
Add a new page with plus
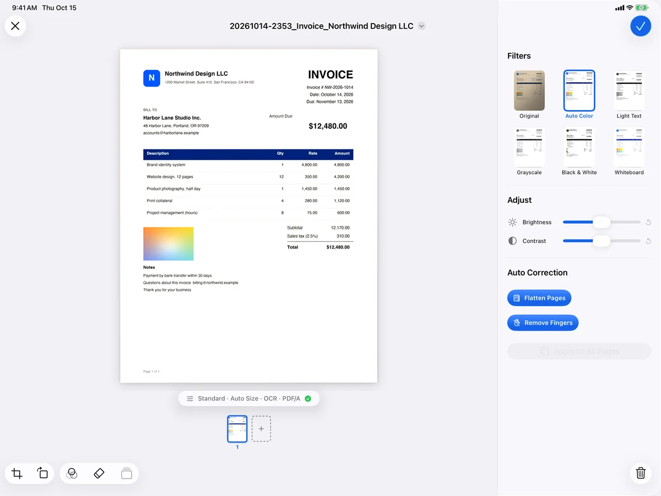pyautogui.click(x=261, y=429)
